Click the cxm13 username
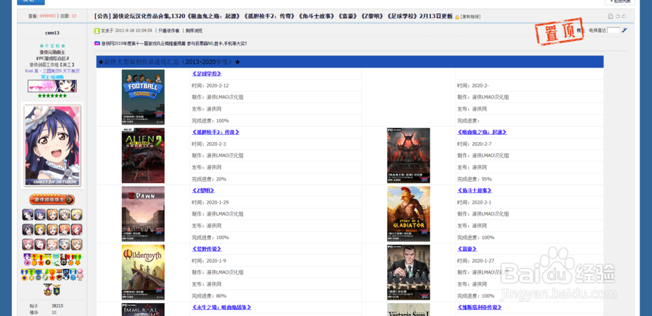652x316 pixels. (x=52, y=33)
